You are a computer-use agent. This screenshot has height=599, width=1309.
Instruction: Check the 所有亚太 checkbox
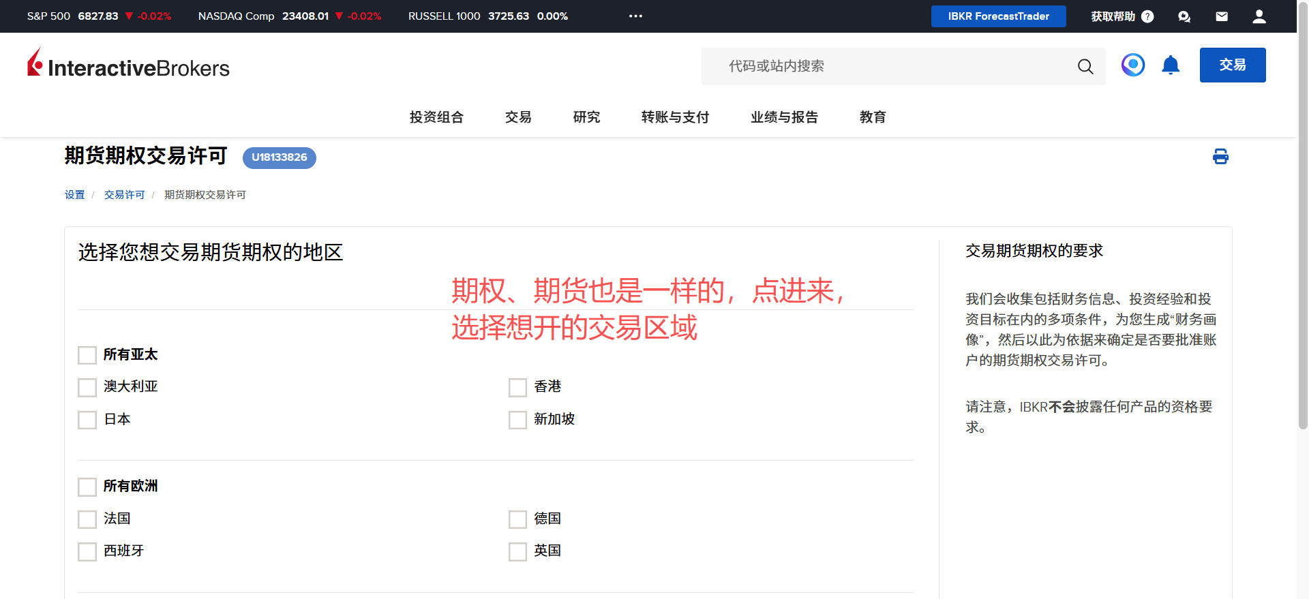tap(87, 355)
